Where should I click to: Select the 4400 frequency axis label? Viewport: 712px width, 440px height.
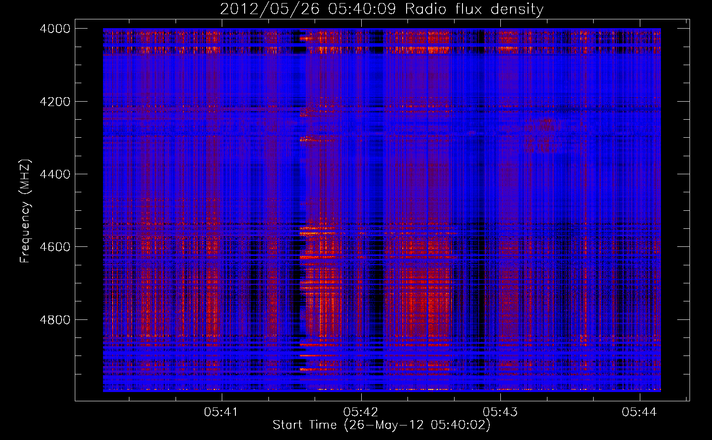point(55,174)
